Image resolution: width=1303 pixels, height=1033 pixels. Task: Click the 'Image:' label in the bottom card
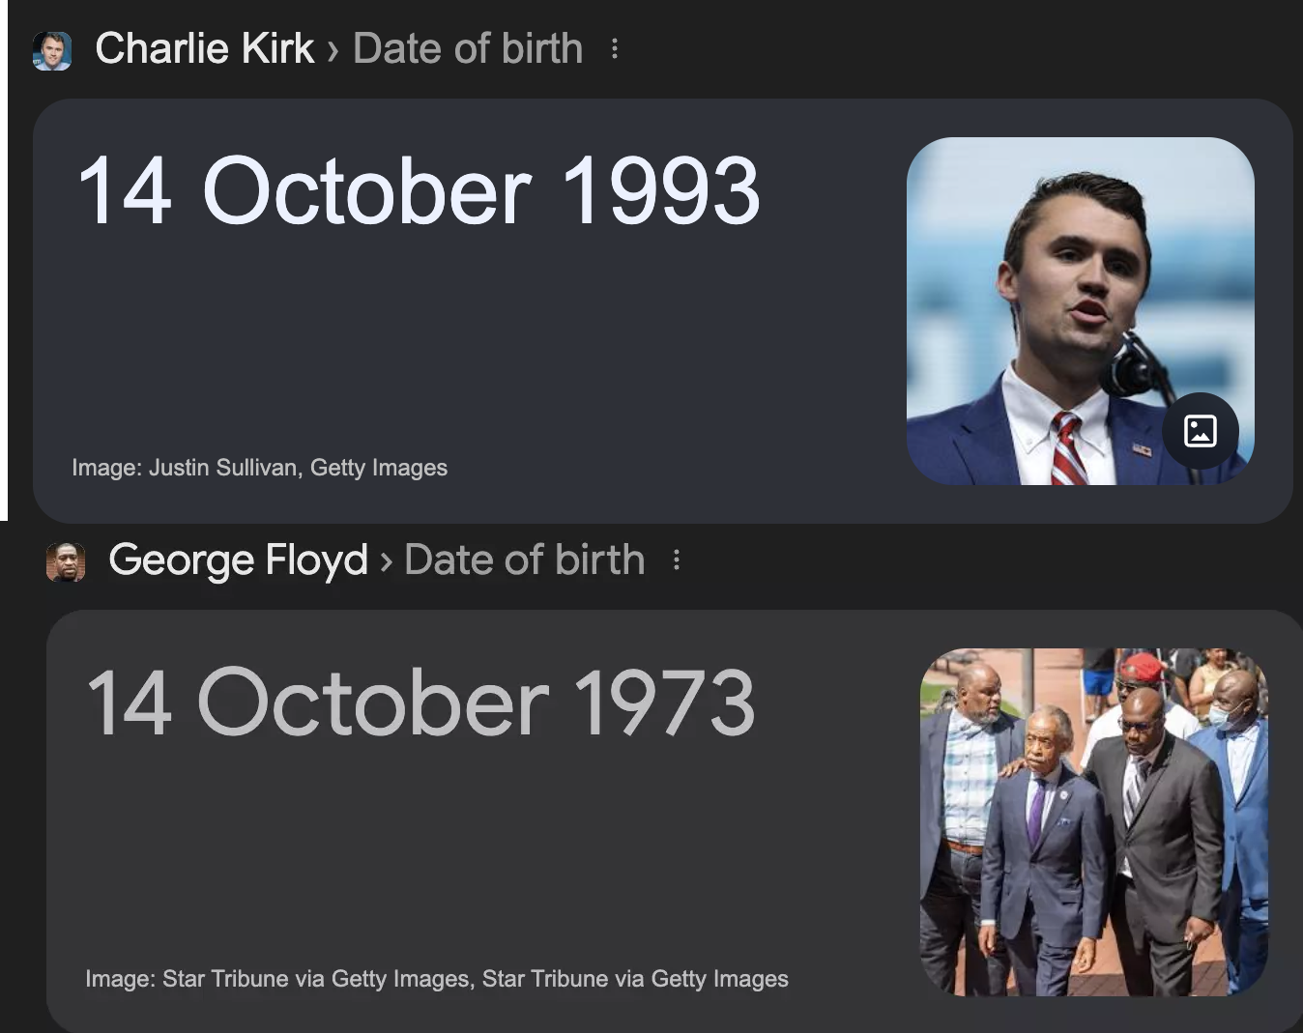pyautogui.click(x=120, y=979)
